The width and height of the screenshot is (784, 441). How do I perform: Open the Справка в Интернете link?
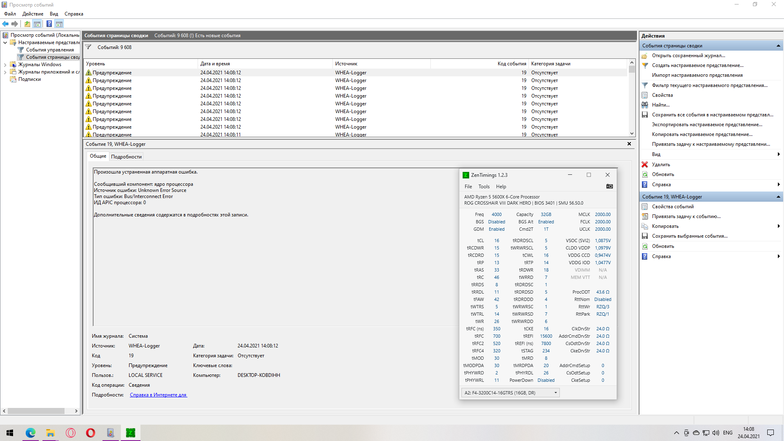158,395
